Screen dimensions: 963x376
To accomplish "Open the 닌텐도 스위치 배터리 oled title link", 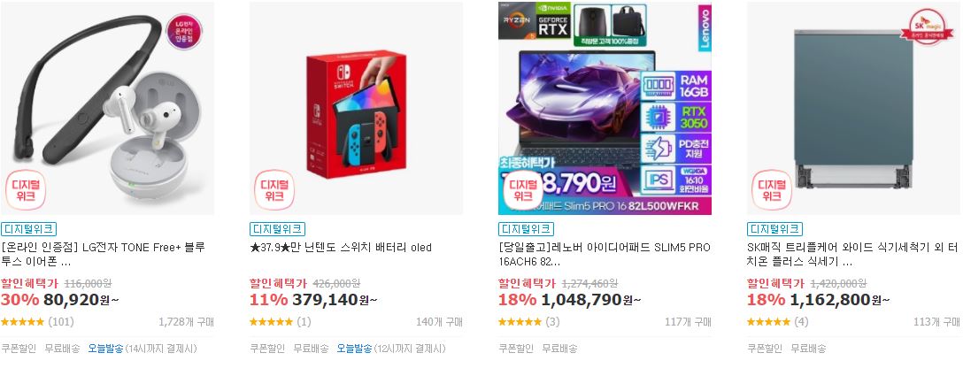I will tap(341, 248).
